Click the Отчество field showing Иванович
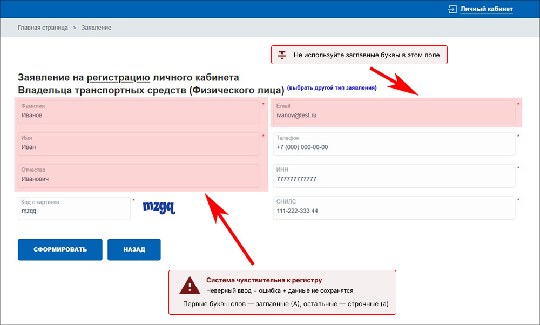The height and width of the screenshot is (325, 540). (139, 176)
